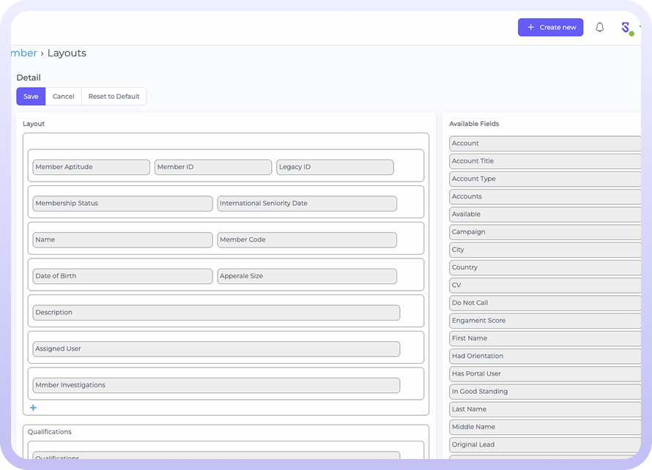Viewport: 652px width, 470px height.
Task: Select the Member Aptitude layout field
Action: click(91, 167)
